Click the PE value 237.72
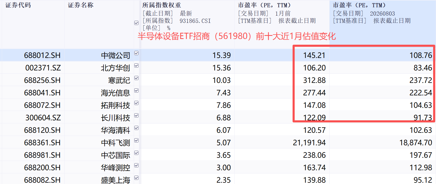Image resolution: width=436 pixels, height=184 pixels. point(421,80)
